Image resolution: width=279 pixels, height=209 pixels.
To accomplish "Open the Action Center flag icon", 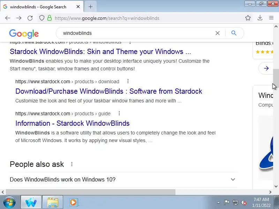I will 227,202.
